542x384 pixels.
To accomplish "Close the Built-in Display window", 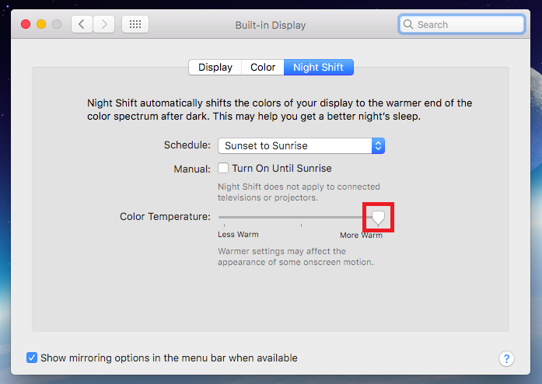I will pos(26,24).
